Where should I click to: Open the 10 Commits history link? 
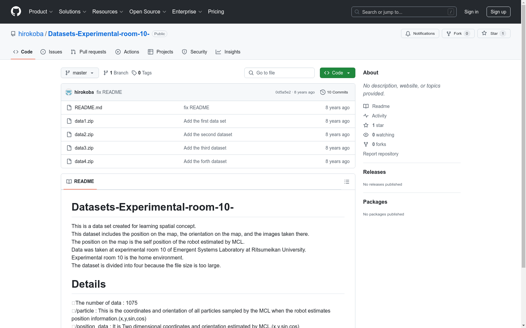[334, 92]
